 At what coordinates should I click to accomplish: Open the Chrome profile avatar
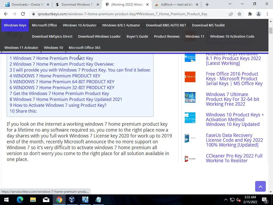coord(259,14)
